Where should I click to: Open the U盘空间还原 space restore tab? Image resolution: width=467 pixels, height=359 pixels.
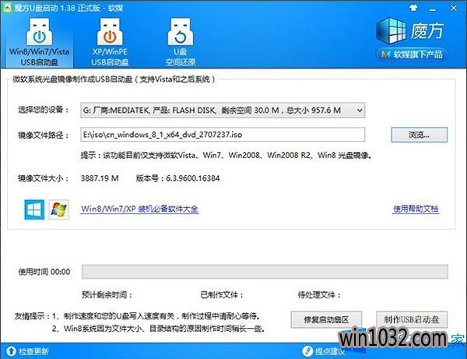178,44
